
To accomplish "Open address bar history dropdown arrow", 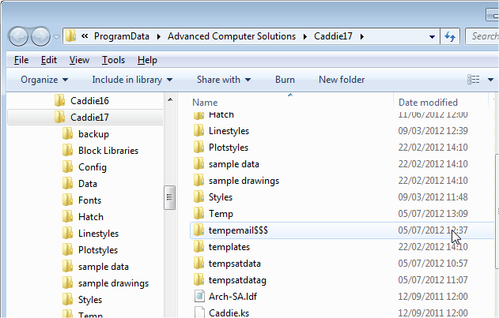I will point(432,37).
